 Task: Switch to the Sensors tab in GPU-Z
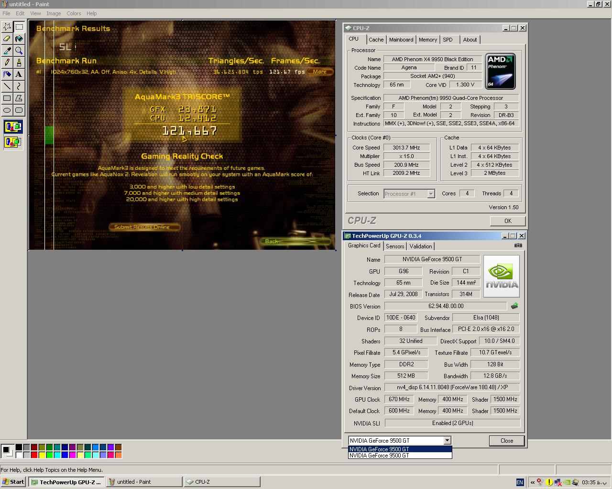pos(395,246)
